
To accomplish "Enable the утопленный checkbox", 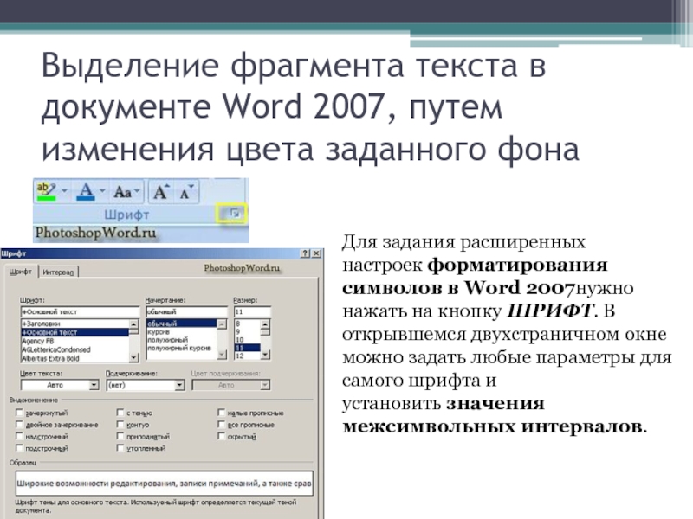I will pos(120,448).
